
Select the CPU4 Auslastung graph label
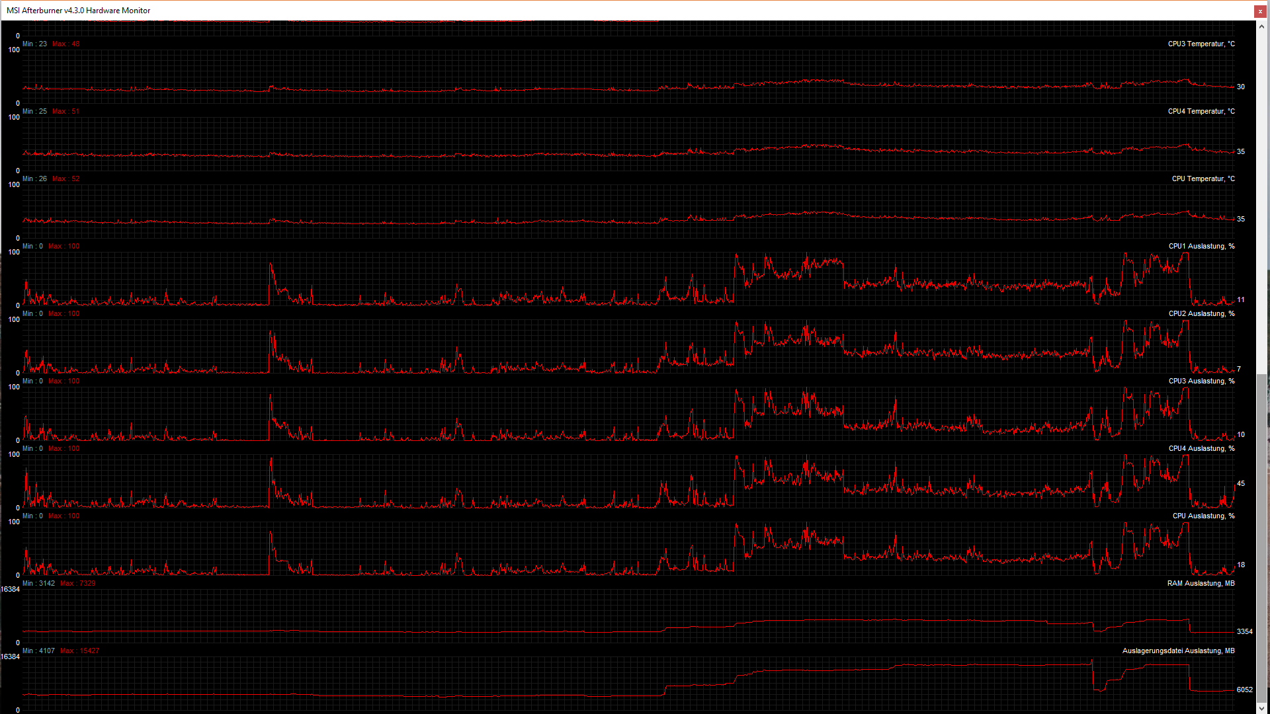pos(1201,449)
